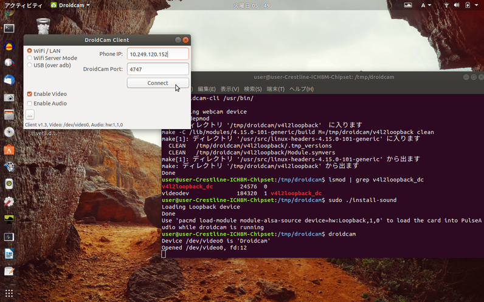Select USB (over adb) radio option
This screenshot has height=302, width=484.
(30, 65)
